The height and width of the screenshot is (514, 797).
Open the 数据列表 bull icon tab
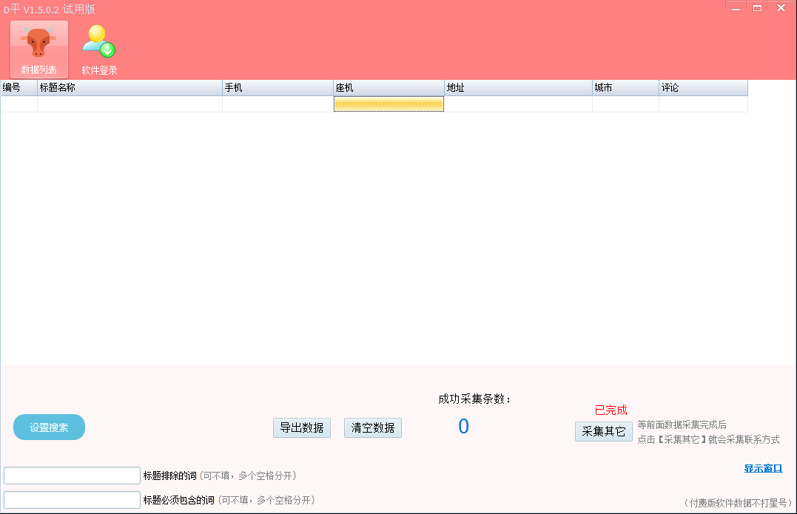point(39,50)
